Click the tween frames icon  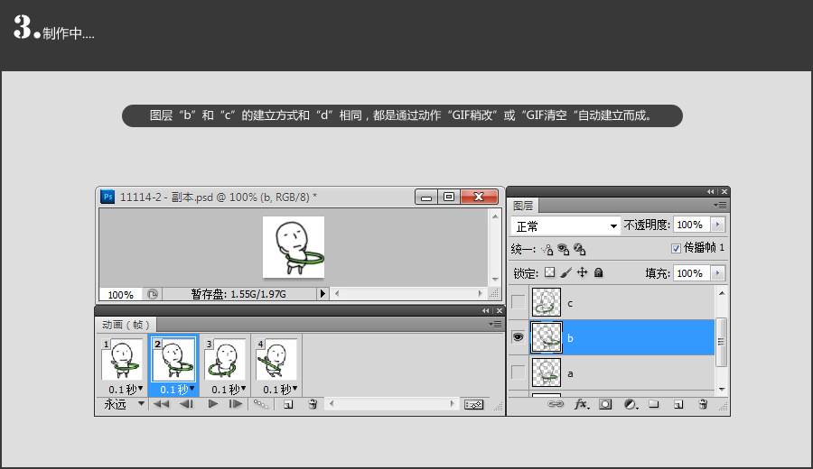coord(261,405)
